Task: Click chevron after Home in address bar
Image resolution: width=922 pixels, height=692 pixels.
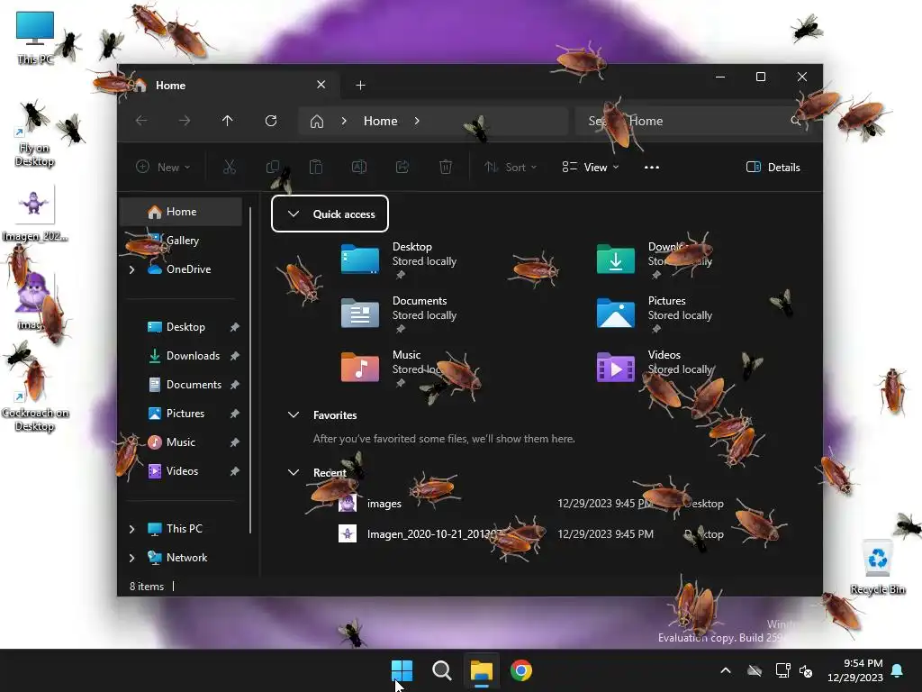Action: pyautogui.click(x=417, y=121)
